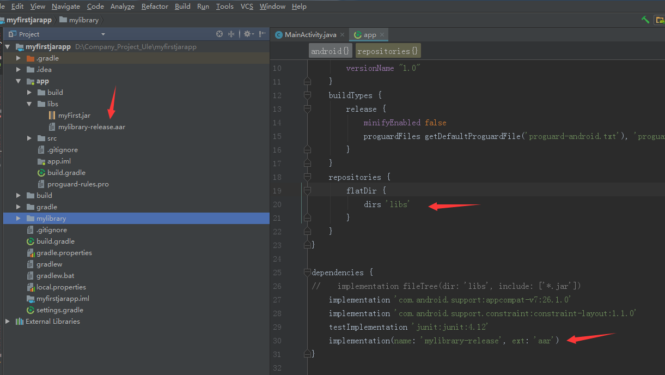Select local.properties file
The image size is (665, 375).
[x=56, y=287]
